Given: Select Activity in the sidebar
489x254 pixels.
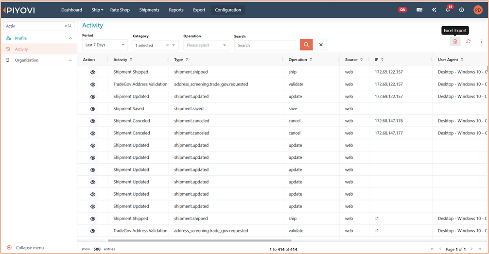Looking at the screenshot, I should coord(39,49).
